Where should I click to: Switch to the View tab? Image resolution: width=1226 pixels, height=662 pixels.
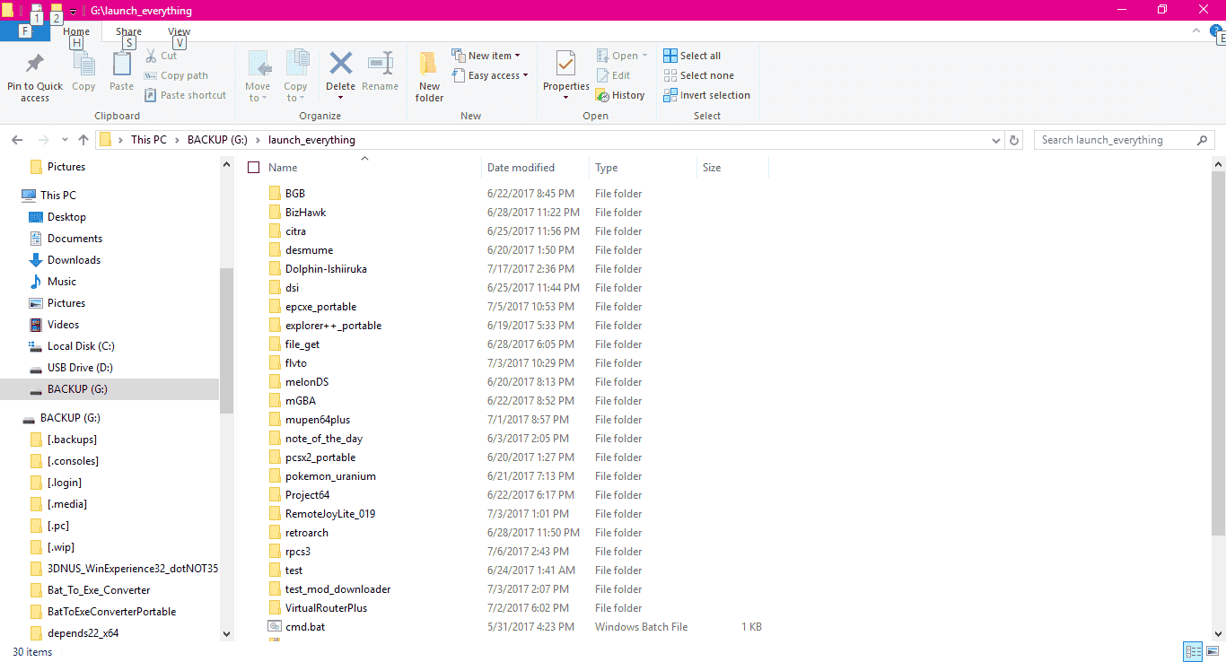(179, 31)
